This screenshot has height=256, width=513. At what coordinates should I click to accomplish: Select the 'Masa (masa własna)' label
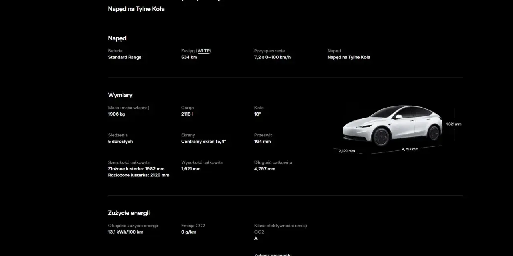pos(128,108)
